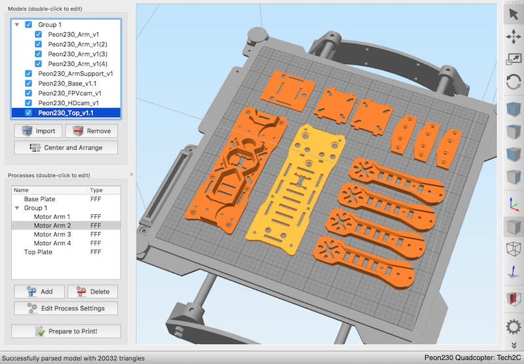Select the Base Plate process

66,199
